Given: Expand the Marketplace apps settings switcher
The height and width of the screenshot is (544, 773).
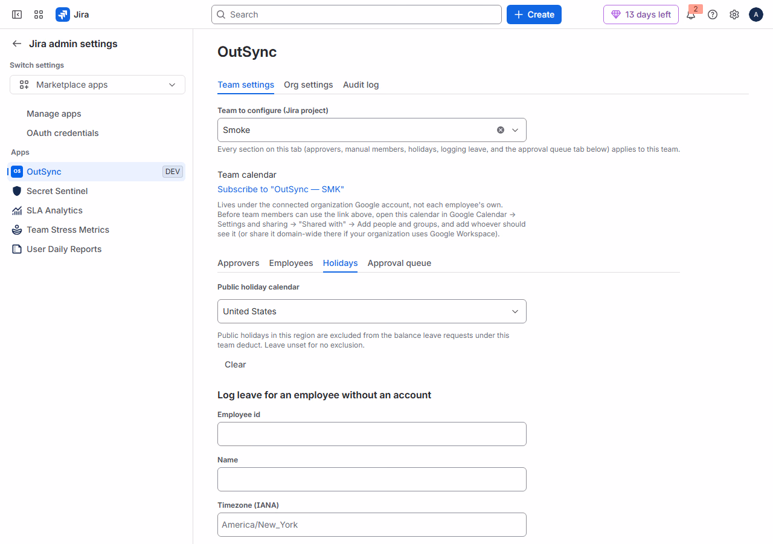Looking at the screenshot, I should click(x=97, y=85).
